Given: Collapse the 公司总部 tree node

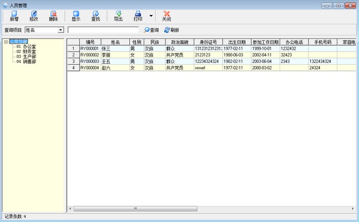Looking at the screenshot, I should [6, 41].
